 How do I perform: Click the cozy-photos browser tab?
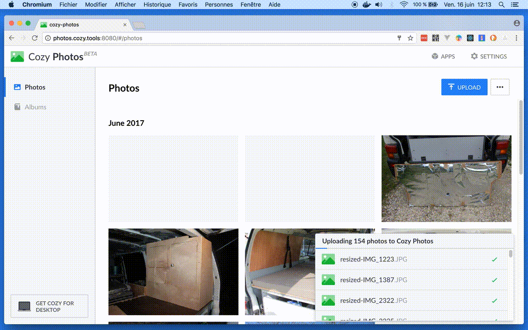pos(84,25)
